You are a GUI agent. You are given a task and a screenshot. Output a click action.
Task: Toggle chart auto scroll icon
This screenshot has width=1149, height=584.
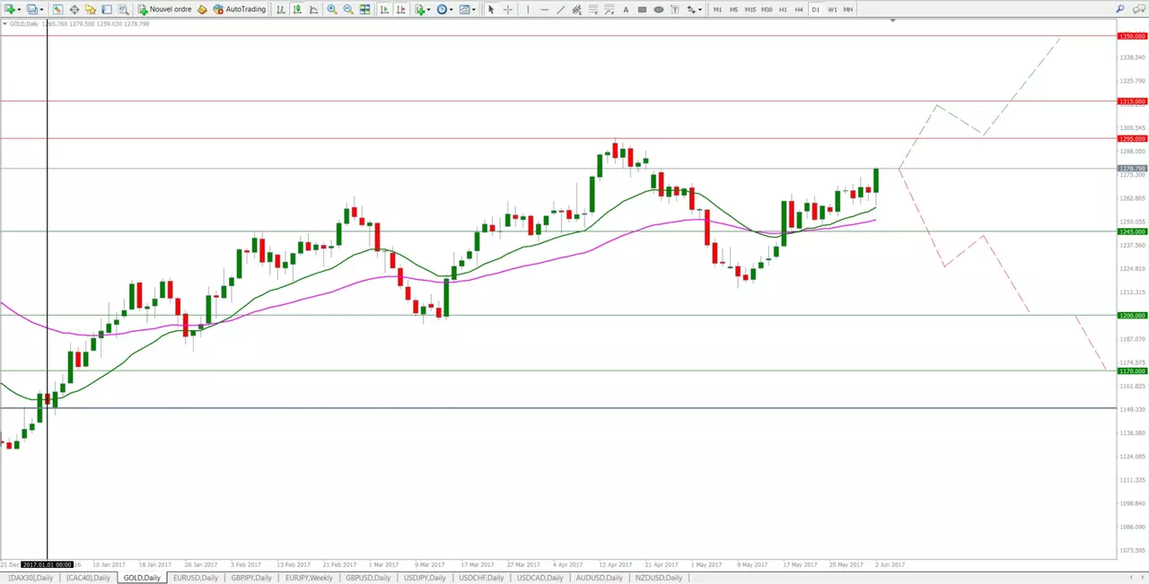384,9
